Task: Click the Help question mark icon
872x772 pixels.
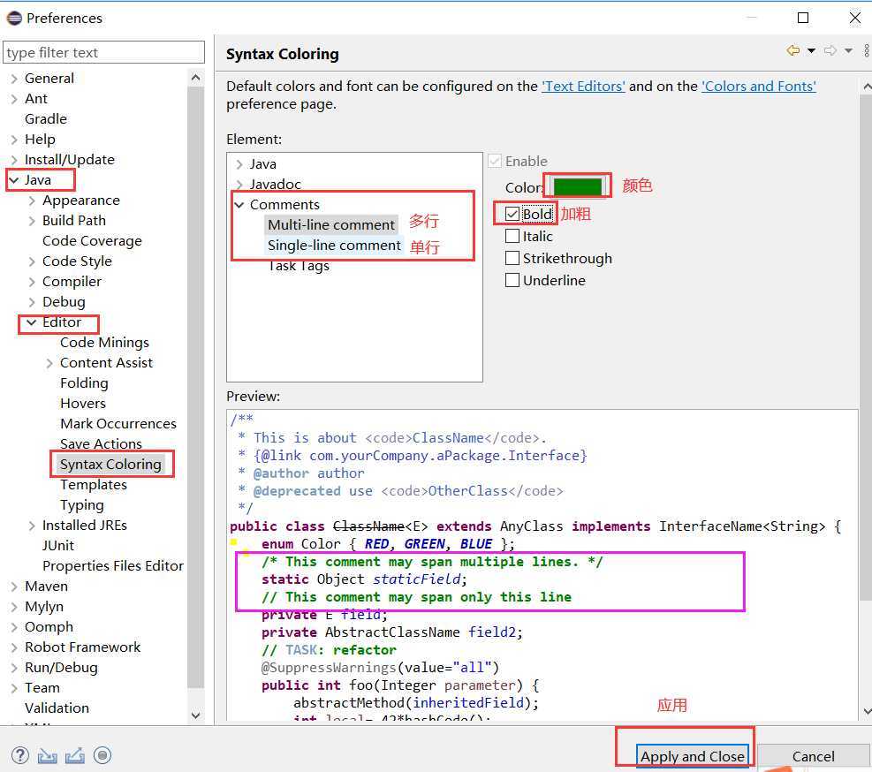Action: [x=20, y=755]
